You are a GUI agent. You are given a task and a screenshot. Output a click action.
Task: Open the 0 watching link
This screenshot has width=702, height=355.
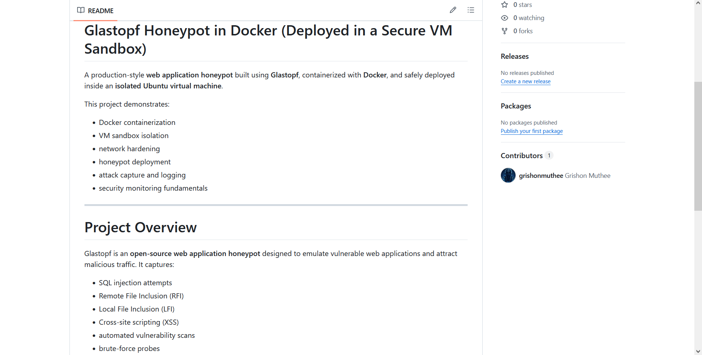pyautogui.click(x=529, y=18)
